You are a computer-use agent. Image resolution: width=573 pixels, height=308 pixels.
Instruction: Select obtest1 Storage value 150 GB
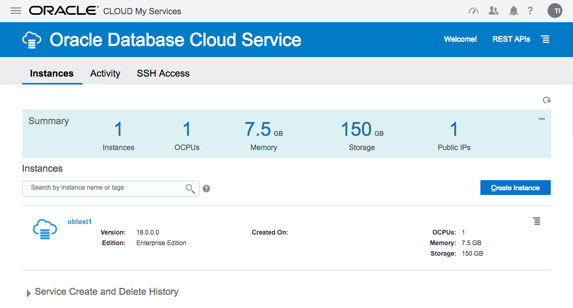[472, 254]
